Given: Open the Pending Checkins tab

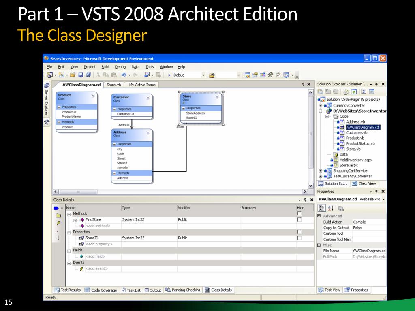Looking at the screenshot, I should pyautogui.click(x=183, y=290).
